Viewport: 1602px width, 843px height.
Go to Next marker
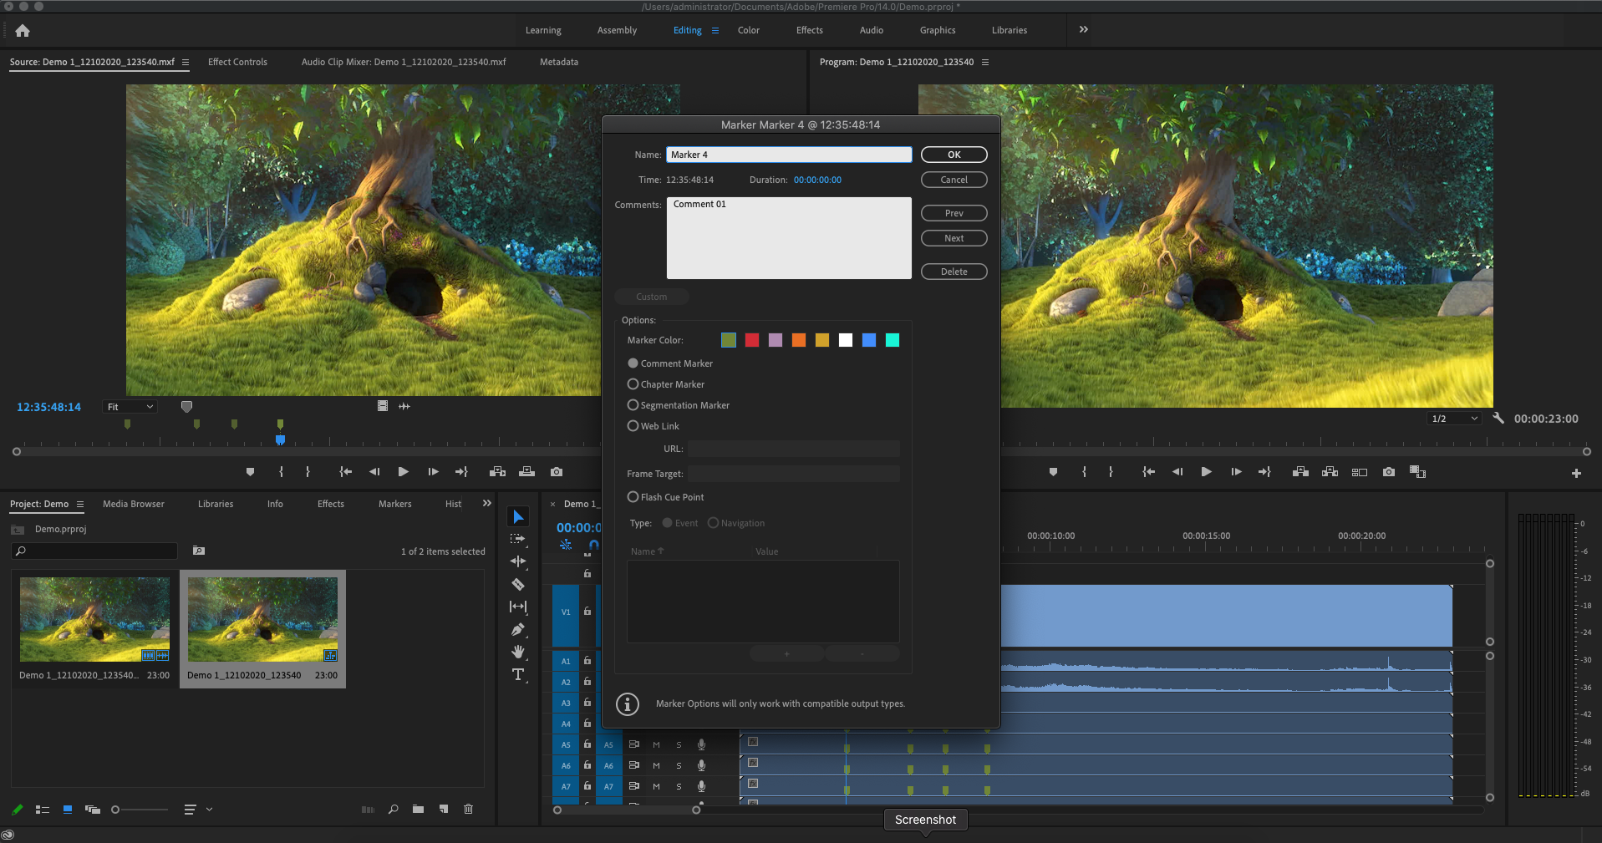click(954, 239)
